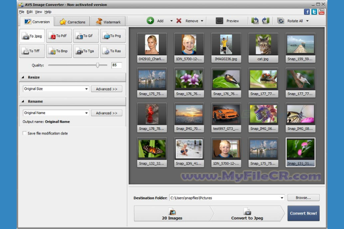Select the Snap_IMG_70 sunset thumbnail
Image resolution: width=344 pixels, height=229 pixels.
(x=189, y=117)
